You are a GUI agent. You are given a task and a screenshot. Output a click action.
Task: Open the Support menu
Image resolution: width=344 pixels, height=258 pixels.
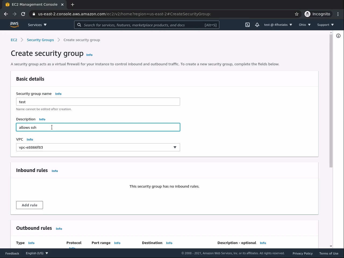[325, 25]
